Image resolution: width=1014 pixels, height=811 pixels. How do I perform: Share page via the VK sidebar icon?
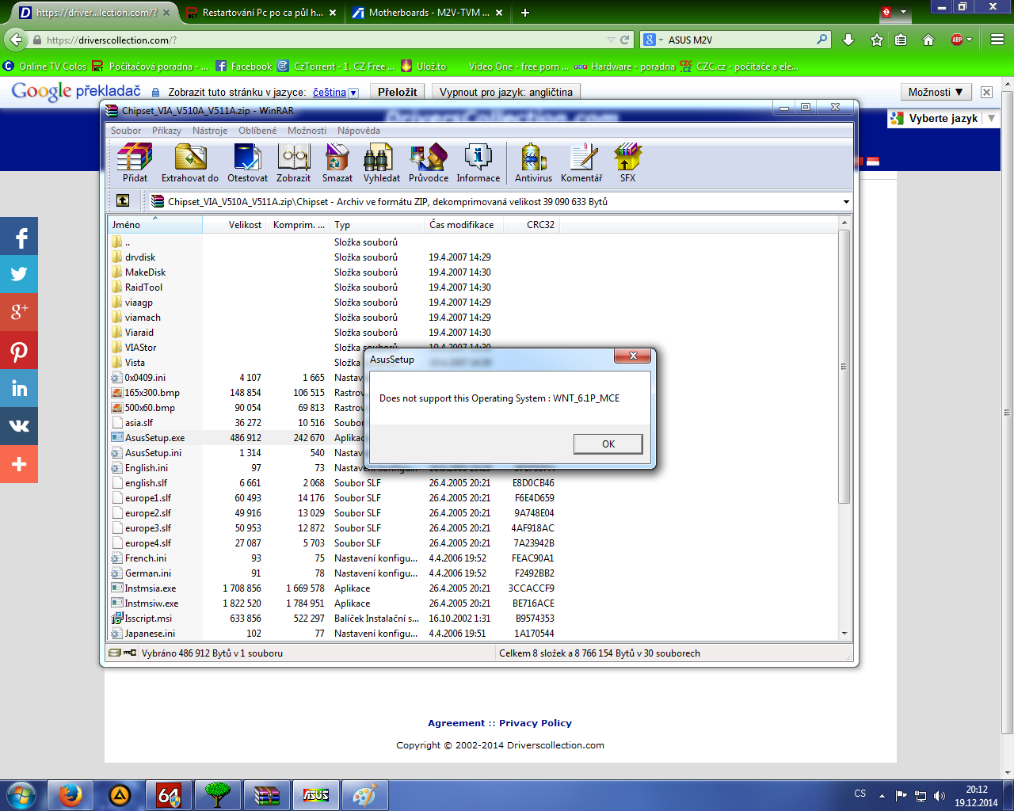tap(19, 426)
